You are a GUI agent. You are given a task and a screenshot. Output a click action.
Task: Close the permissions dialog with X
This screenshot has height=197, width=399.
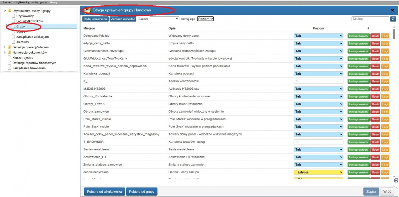(x=392, y=10)
